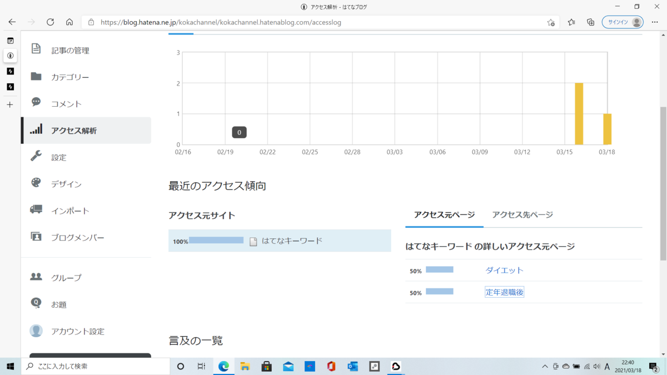This screenshot has height=375, width=667.
Task: Click the 設定 wrench icon
Action: click(x=36, y=157)
